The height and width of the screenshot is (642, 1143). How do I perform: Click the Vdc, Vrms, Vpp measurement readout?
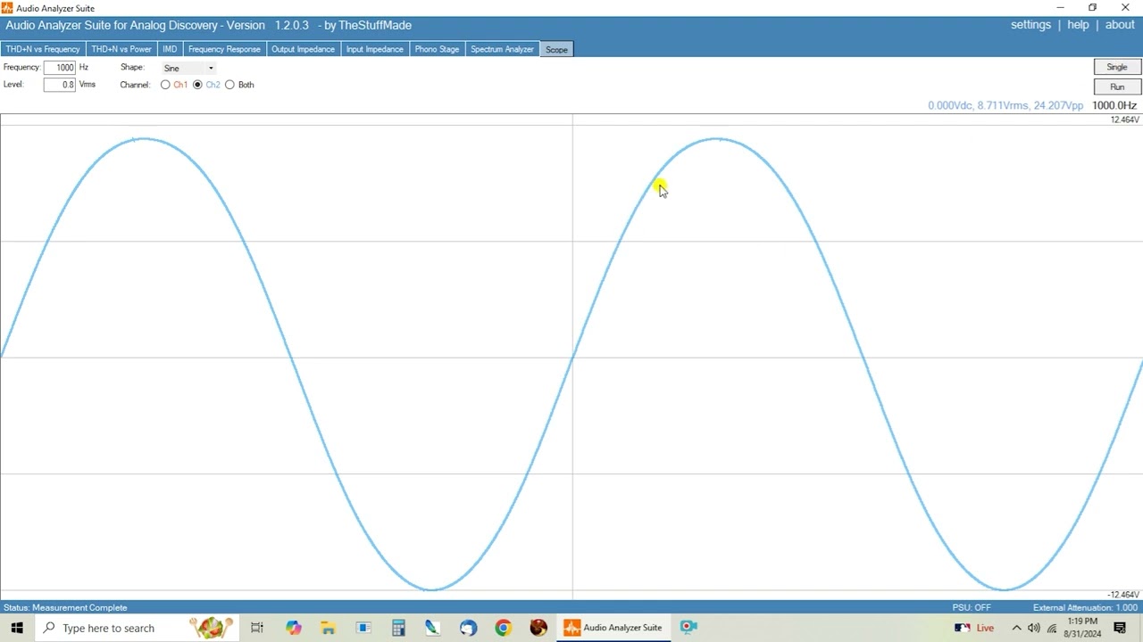(1005, 105)
